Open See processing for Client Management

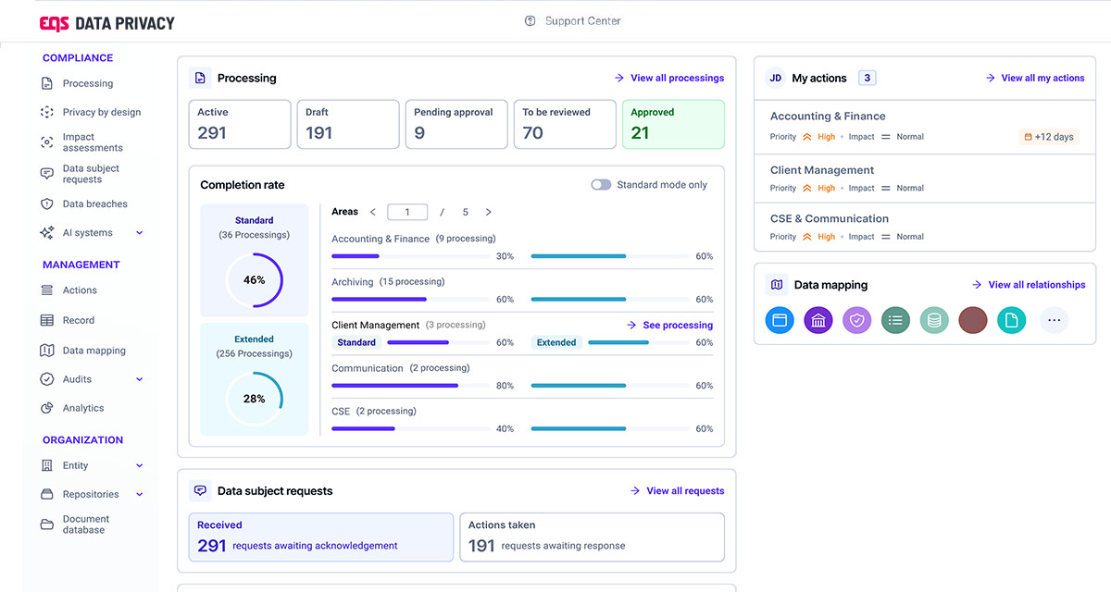[677, 326]
